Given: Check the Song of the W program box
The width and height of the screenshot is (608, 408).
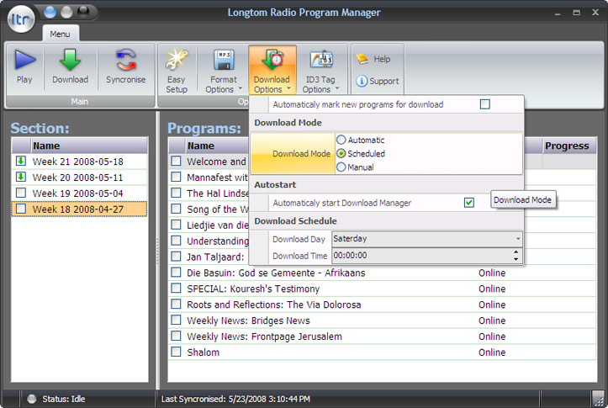Looking at the screenshot, I should tap(176, 209).
